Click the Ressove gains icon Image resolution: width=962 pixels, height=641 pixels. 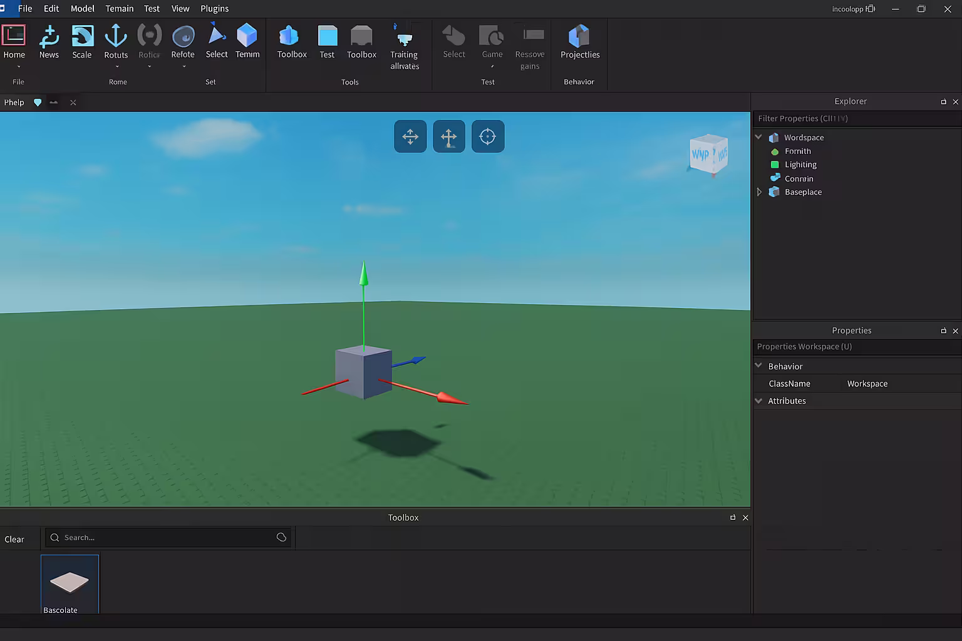coord(533,34)
